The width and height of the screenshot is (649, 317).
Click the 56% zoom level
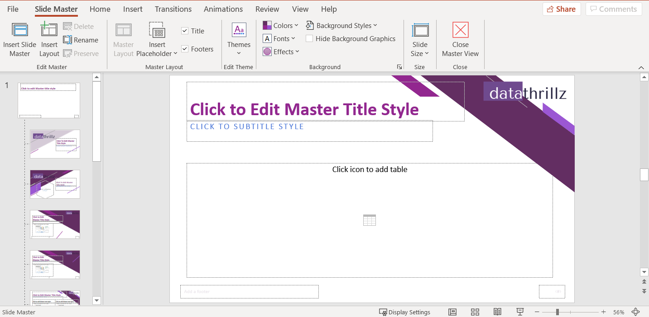pos(619,312)
